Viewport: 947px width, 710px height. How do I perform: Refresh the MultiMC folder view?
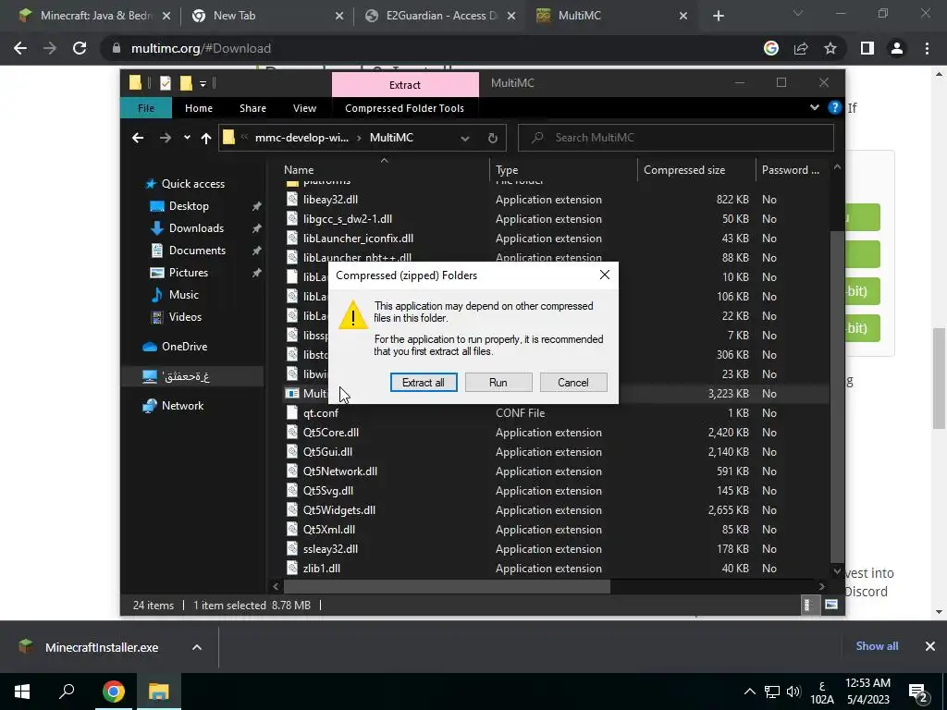pos(493,139)
